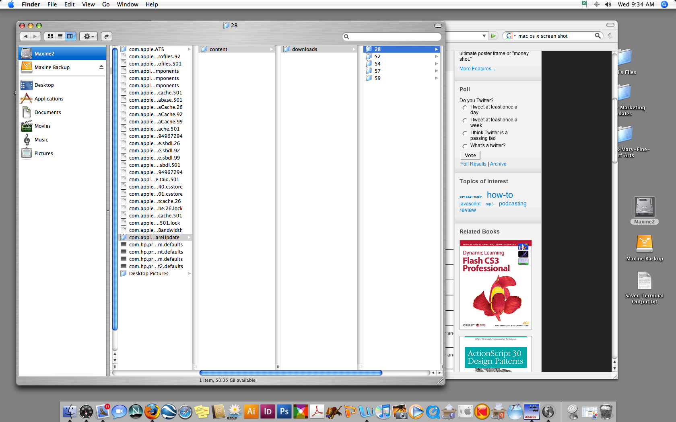Viewport: 676px width, 422px height.
Task: Open the Abacus app in Dock
Action: click(x=532, y=411)
